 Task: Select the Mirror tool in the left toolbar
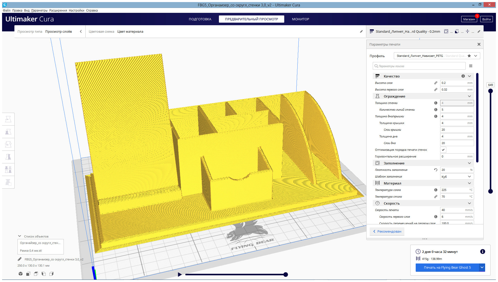coord(8,157)
